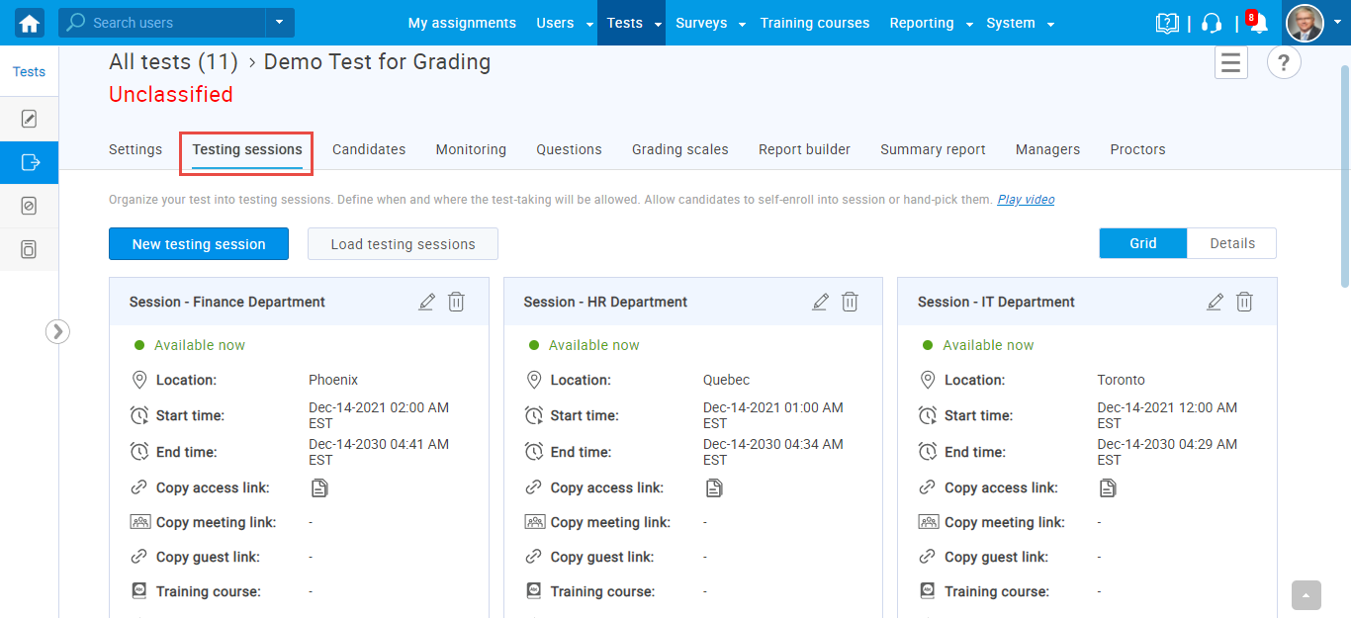Open the search users dropdown arrow

coord(279,23)
